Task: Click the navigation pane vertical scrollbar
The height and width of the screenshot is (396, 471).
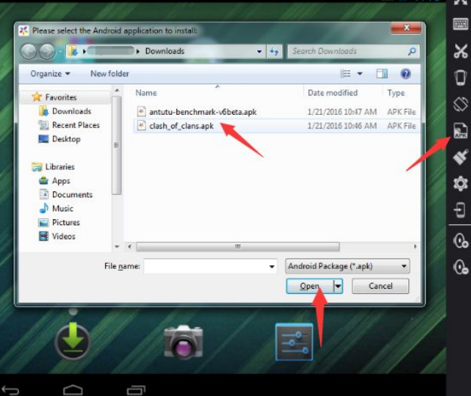Action: [116, 145]
